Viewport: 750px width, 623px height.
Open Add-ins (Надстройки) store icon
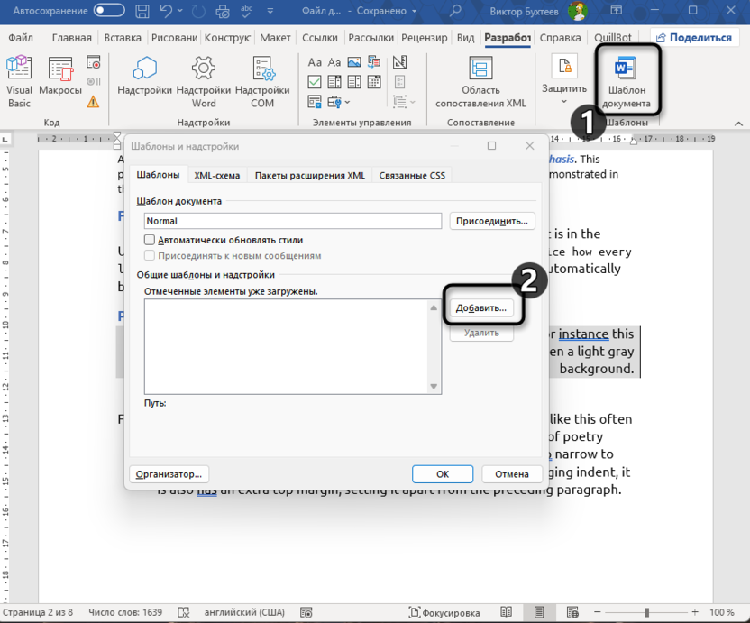pyautogui.click(x=144, y=78)
